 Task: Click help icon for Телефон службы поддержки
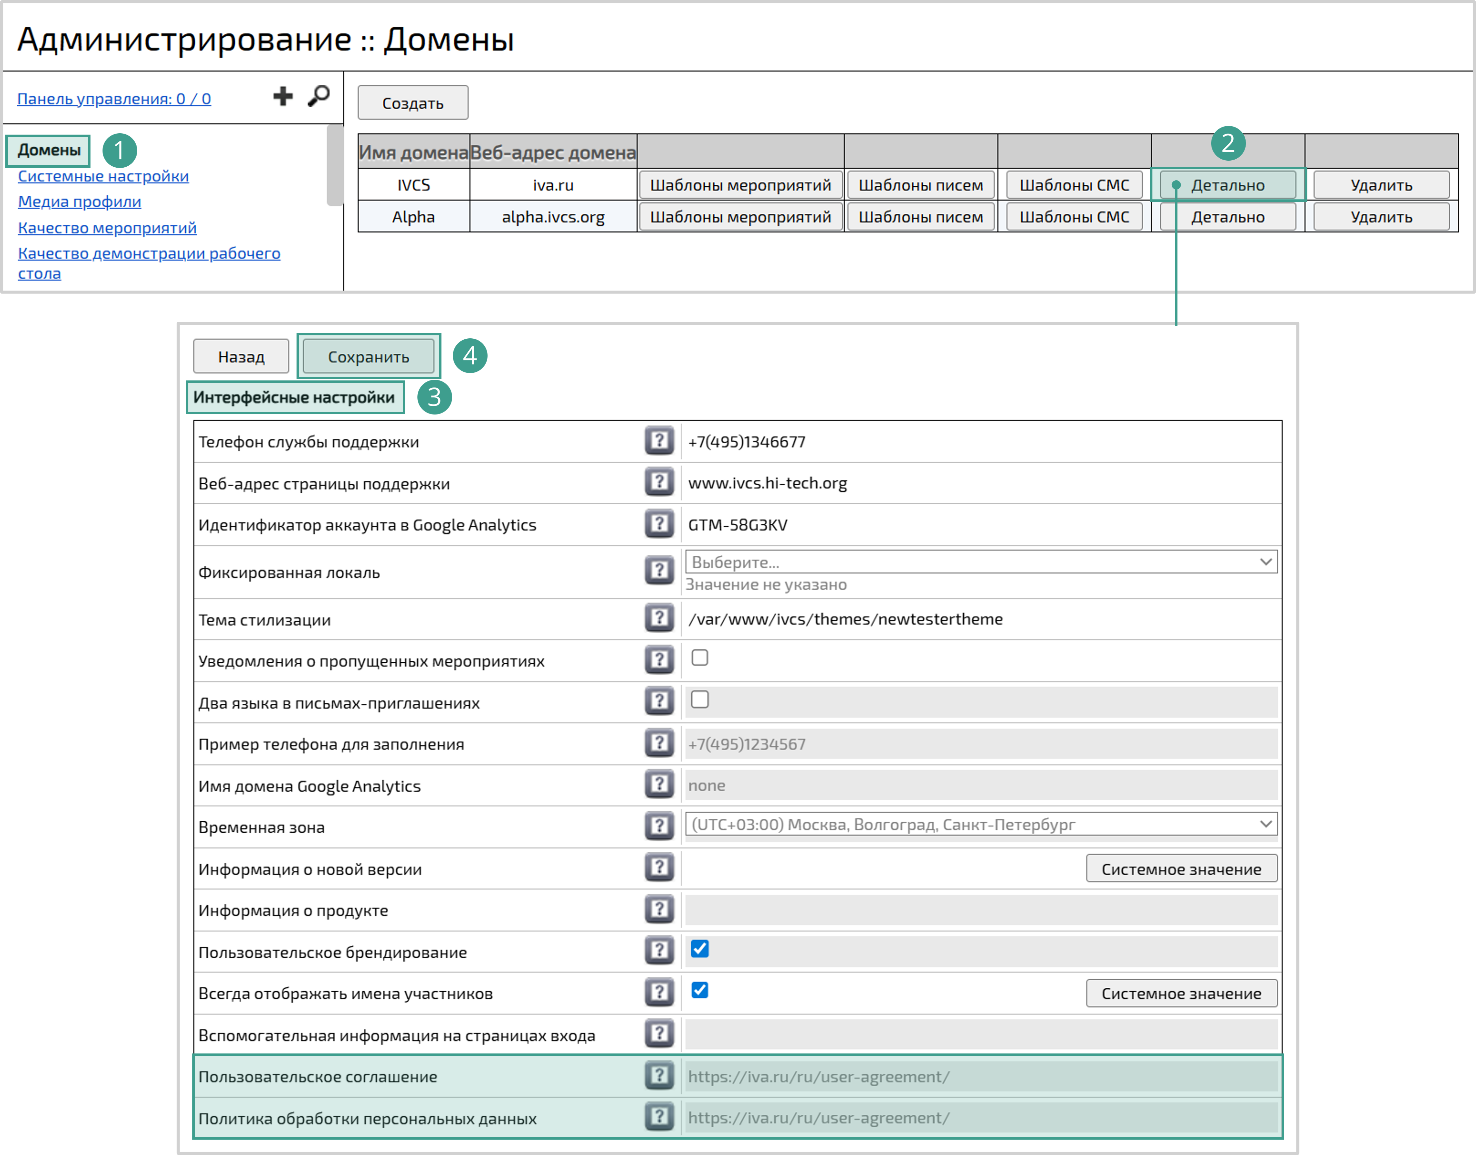pyautogui.click(x=659, y=442)
